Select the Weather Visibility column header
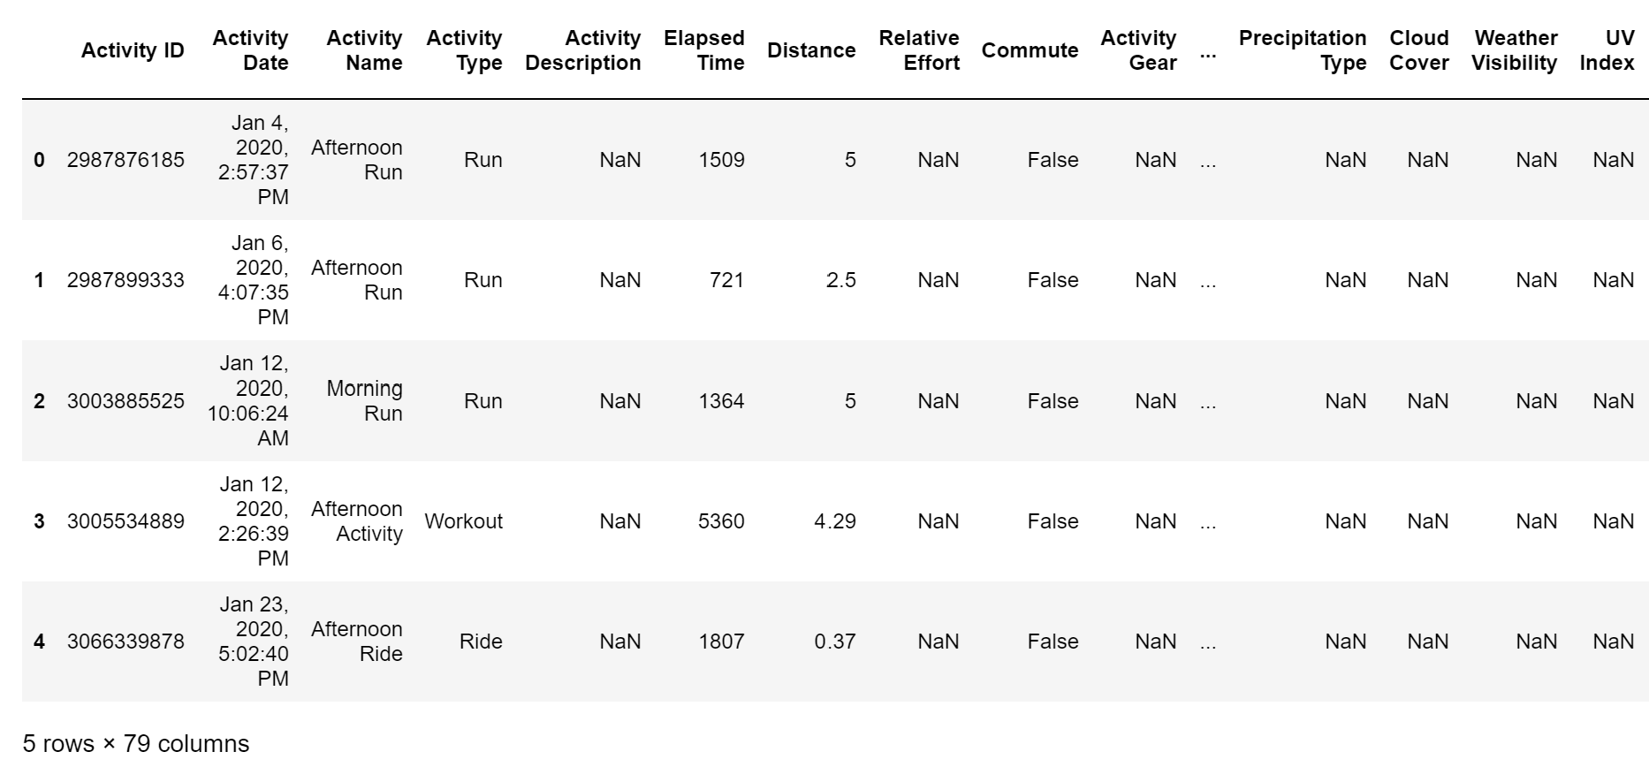 pyautogui.click(x=1514, y=50)
